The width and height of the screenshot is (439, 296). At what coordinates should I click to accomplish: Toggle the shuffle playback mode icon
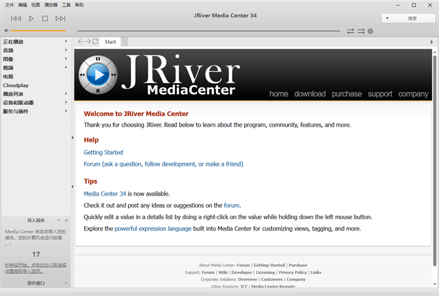coord(361,31)
